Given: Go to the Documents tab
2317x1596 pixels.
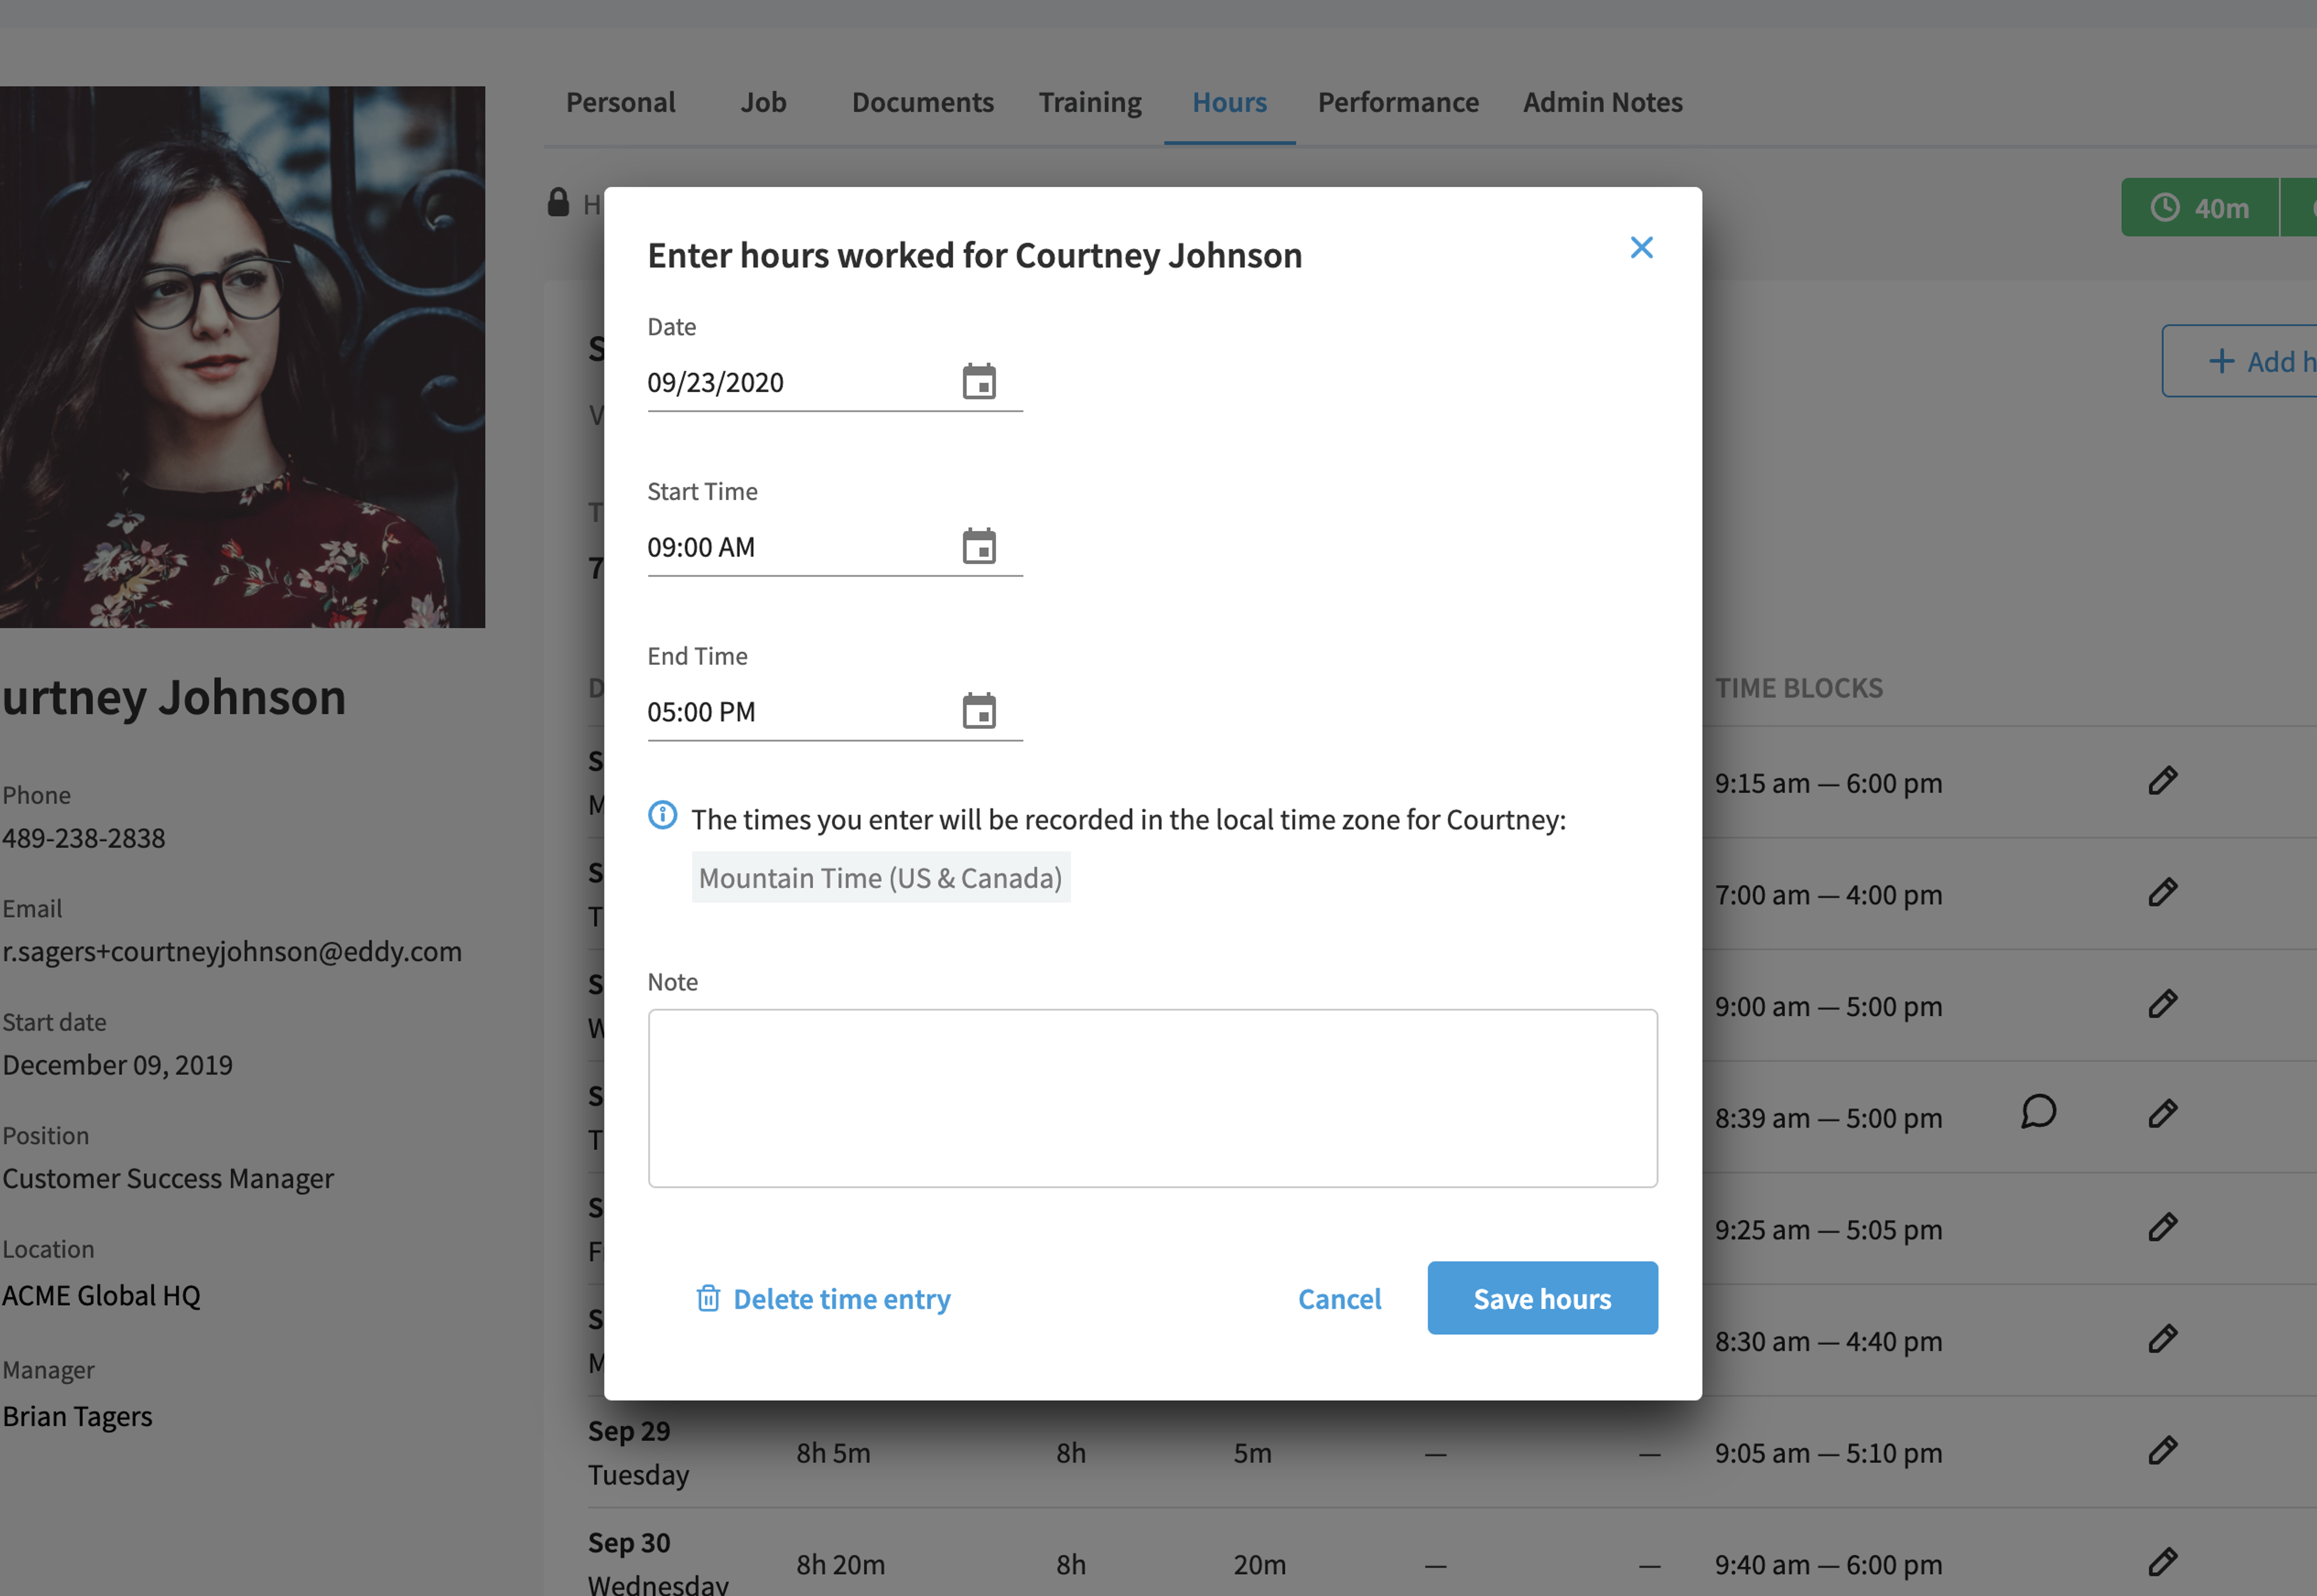Looking at the screenshot, I should click(922, 102).
